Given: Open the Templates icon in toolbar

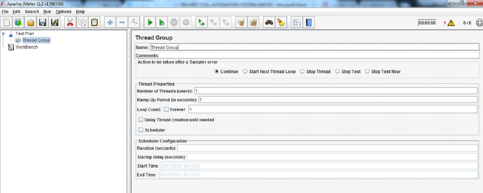Looking at the screenshot, I should [x=18, y=22].
